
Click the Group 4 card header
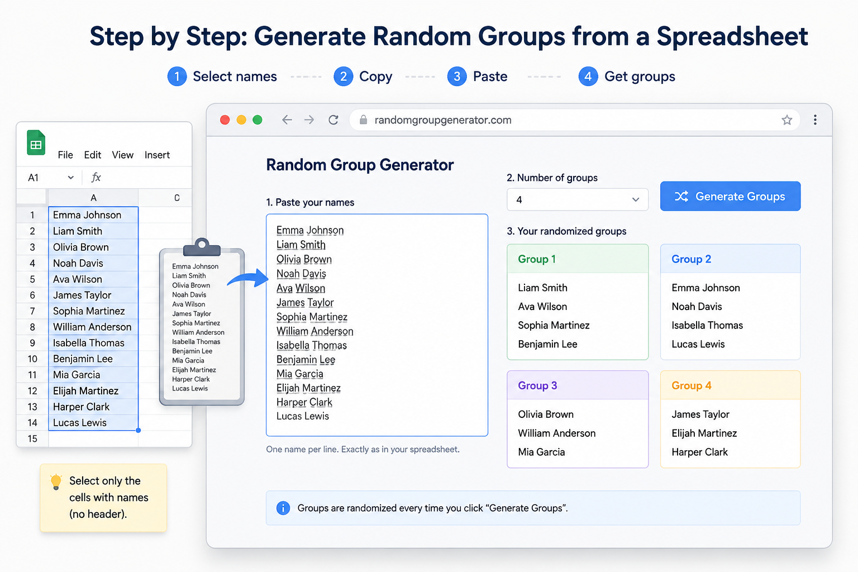[730, 385]
